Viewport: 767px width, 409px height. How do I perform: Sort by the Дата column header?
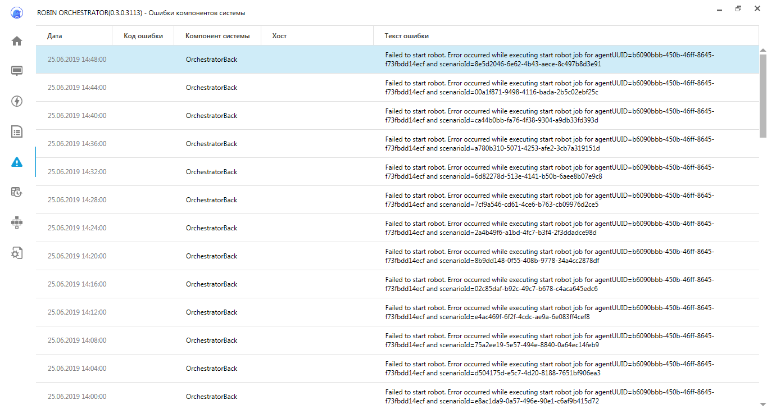pos(74,36)
